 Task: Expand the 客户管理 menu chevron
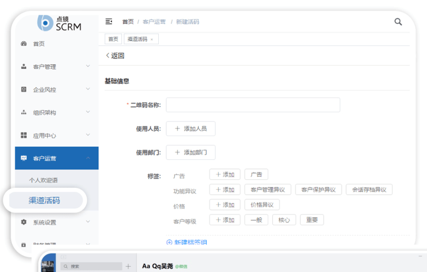tap(88, 66)
